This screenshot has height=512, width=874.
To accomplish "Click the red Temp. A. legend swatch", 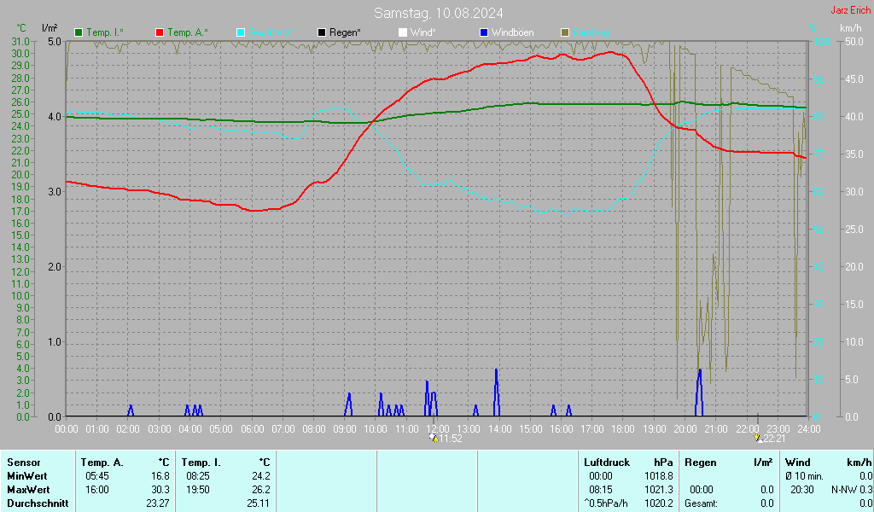I will pos(160,32).
